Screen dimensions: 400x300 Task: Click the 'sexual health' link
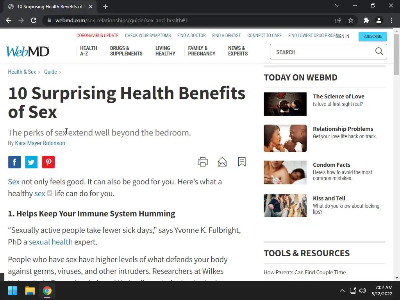pos(50,241)
